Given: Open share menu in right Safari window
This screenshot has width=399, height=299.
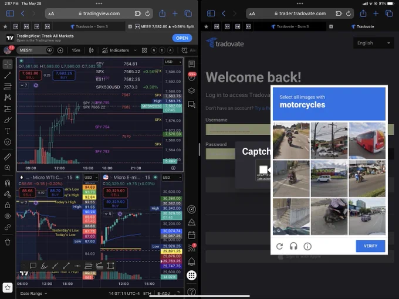Looking at the screenshot, I should pyautogui.click(x=363, y=13).
